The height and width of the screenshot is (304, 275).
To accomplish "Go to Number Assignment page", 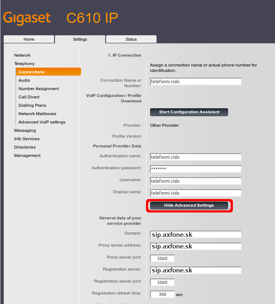I will 39,89.
